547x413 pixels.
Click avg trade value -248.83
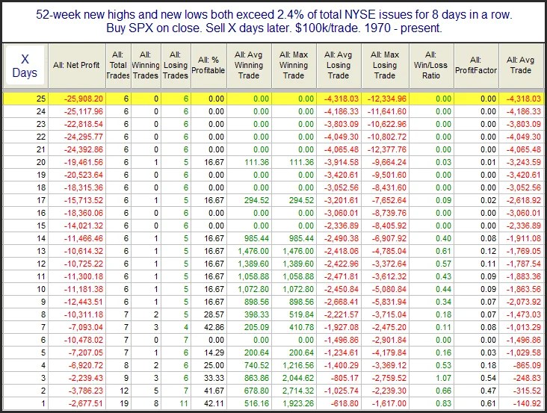[x=527, y=378]
